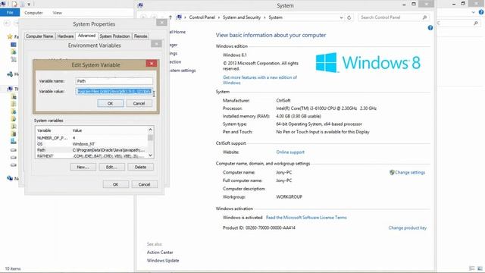485x273 pixels.
Task: Expand the File Explorer ribbon chevron
Action: point(473,12)
